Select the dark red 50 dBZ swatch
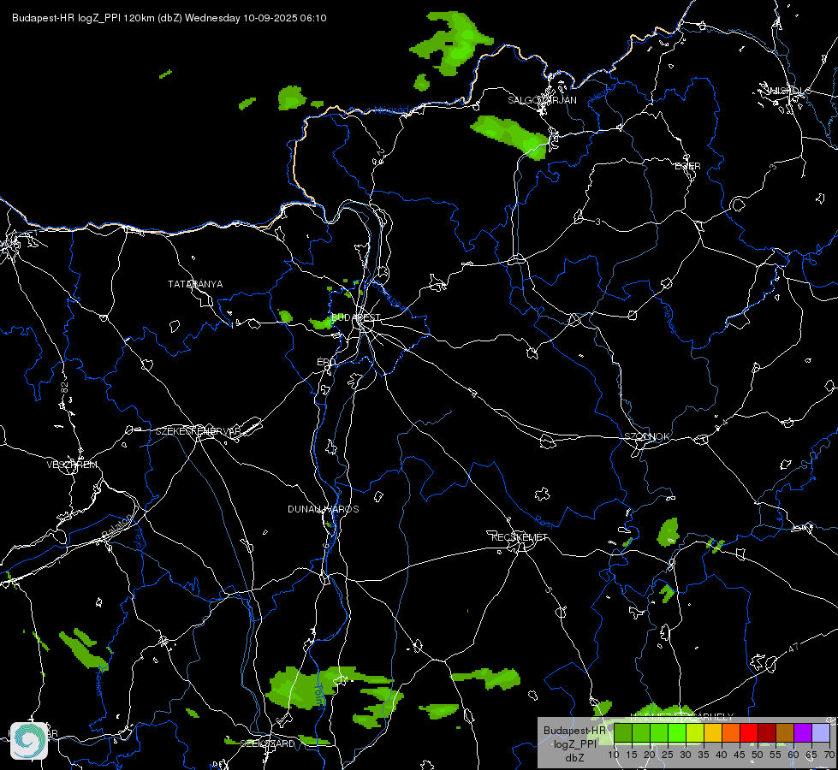The image size is (838, 770). point(767,732)
